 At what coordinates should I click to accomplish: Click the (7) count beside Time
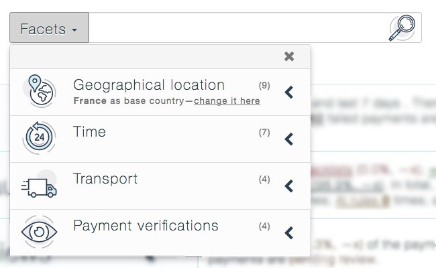point(264,133)
